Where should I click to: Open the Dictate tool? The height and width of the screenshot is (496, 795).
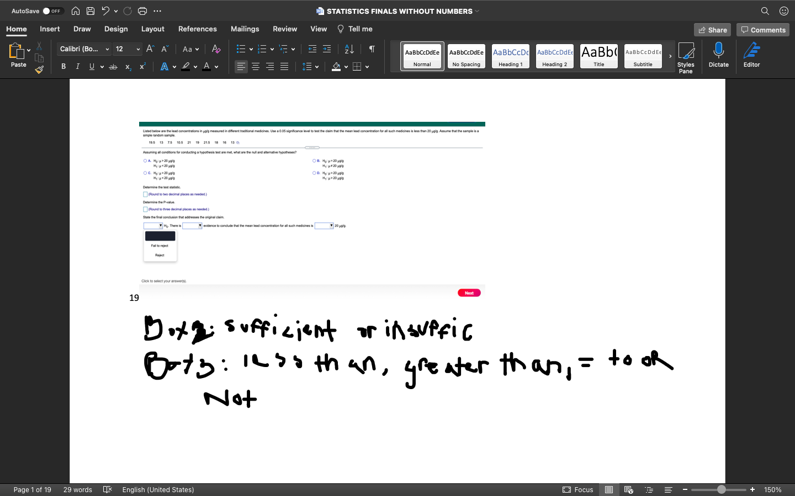pyautogui.click(x=718, y=55)
